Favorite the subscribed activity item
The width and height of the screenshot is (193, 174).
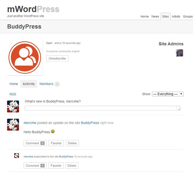point(56,166)
